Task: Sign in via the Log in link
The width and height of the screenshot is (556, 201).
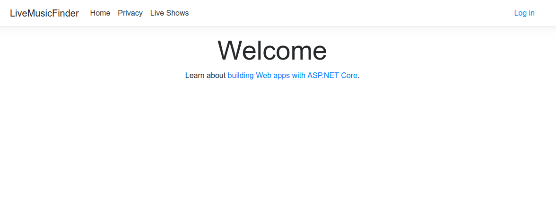Action: click(524, 13)
